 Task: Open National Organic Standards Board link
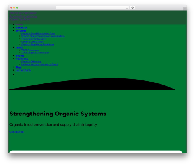click(x=40, y=64)
